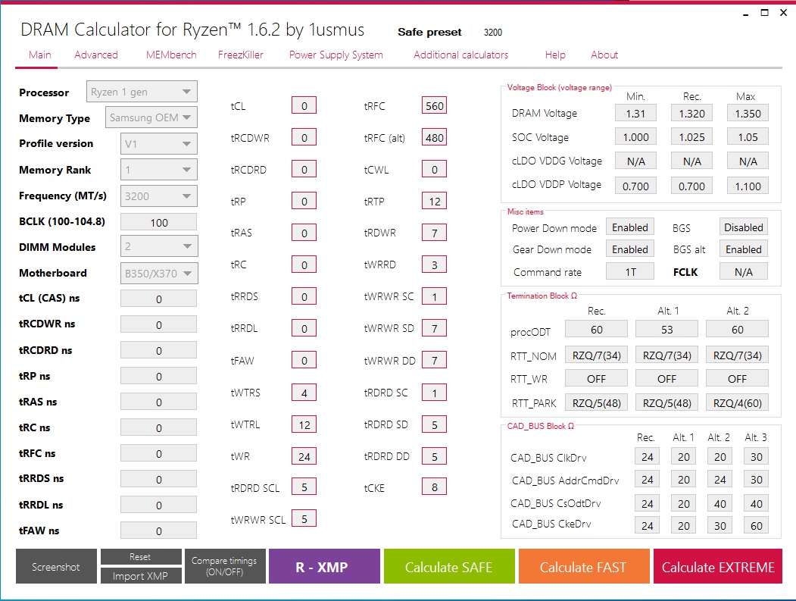This screenshot has height=601, width=796.
Task: Click the tRFC value 560
Action: pos(435,105)
